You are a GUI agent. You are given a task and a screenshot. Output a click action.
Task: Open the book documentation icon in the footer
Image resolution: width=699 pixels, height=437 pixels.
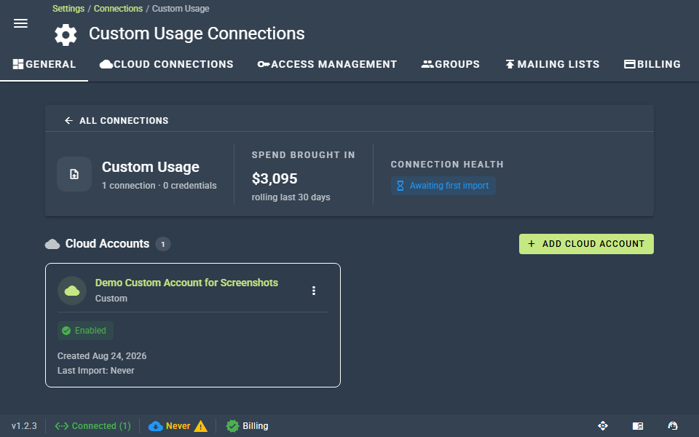coord(638,426)
